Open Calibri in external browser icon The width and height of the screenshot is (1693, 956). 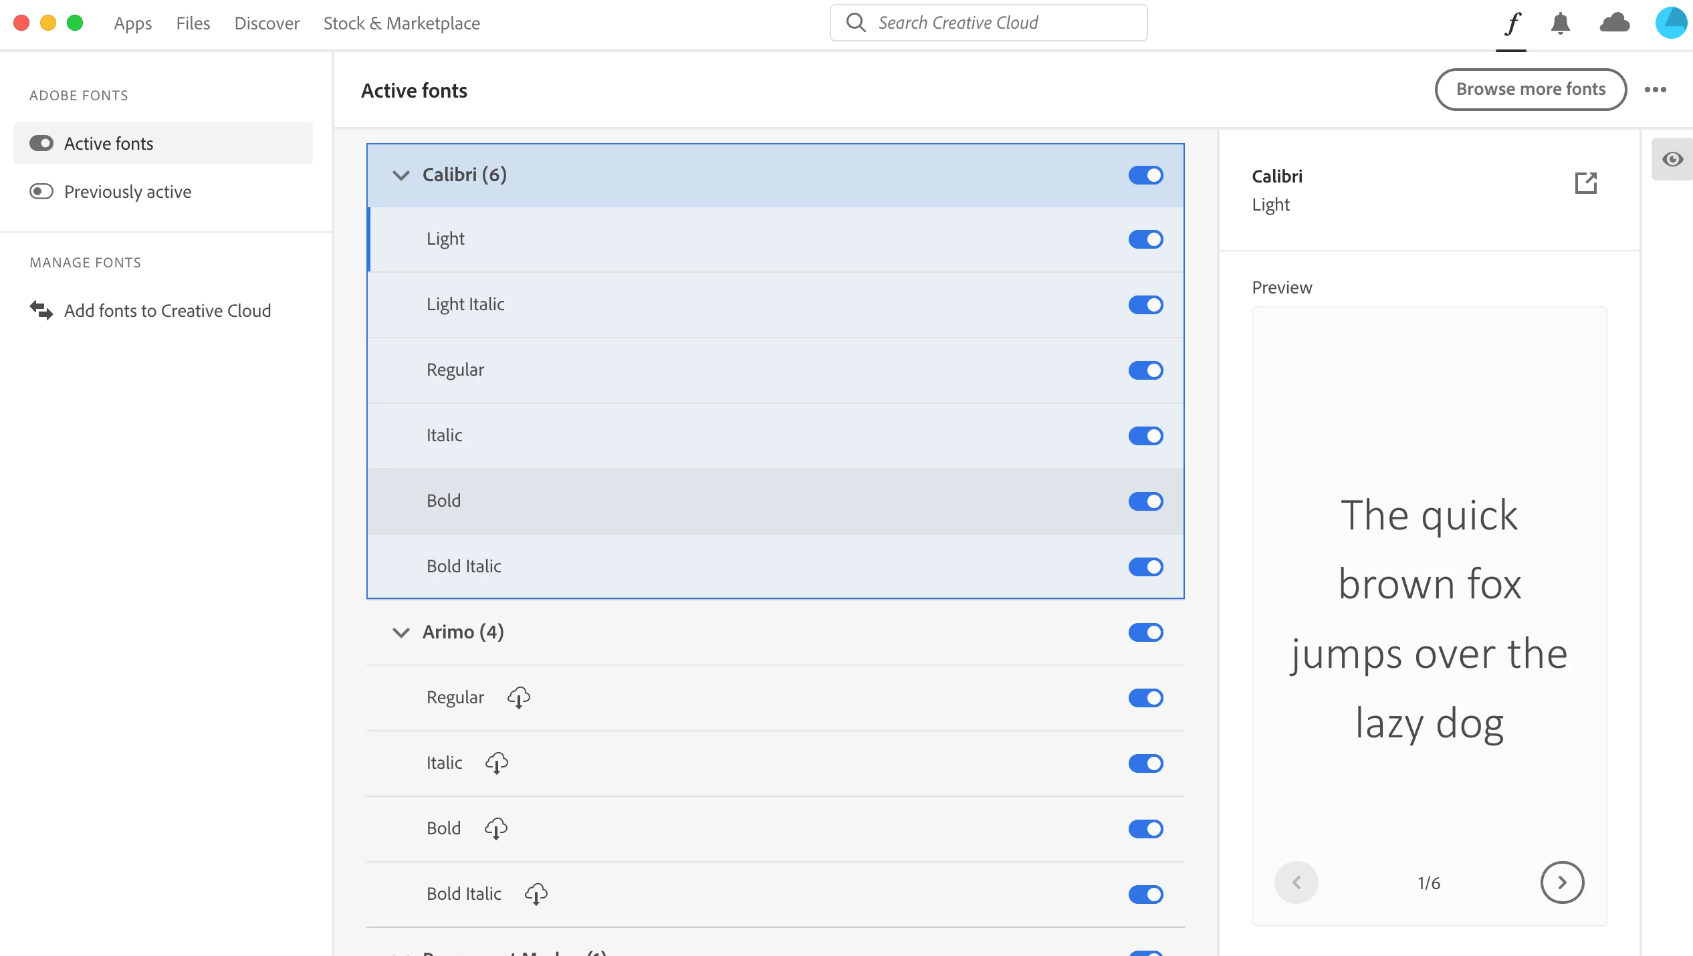(x=1585, y=183)
